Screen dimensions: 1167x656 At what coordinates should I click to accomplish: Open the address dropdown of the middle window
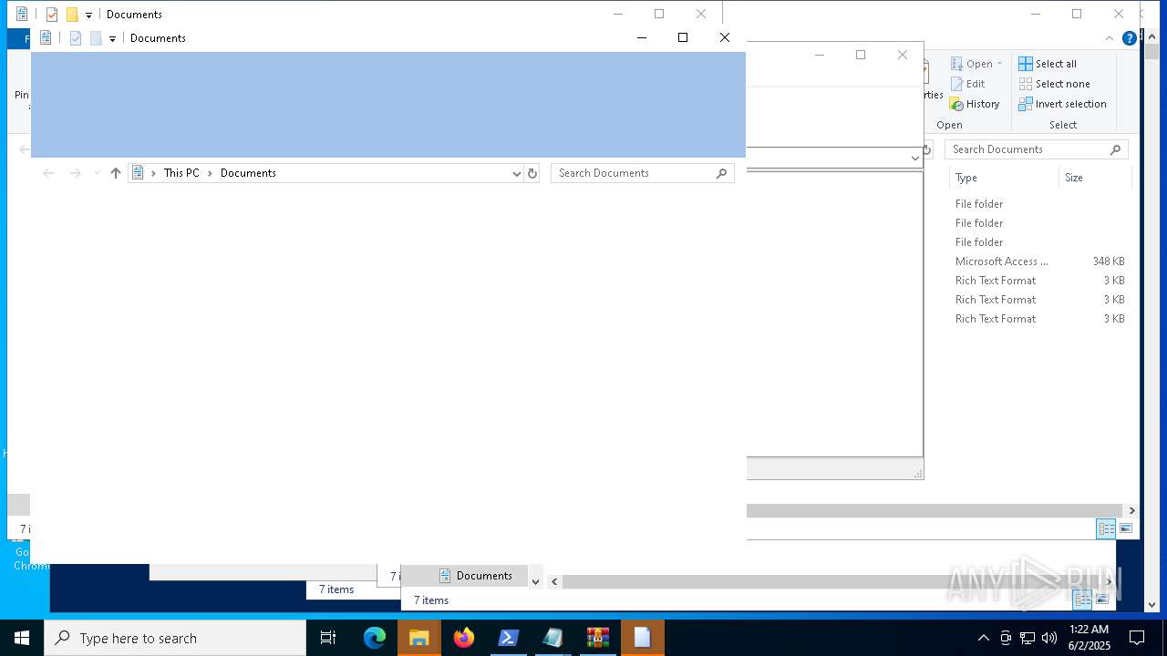coord(914,159)
